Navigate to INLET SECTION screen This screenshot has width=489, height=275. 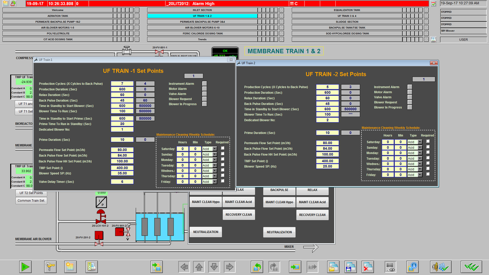point(202,10)
